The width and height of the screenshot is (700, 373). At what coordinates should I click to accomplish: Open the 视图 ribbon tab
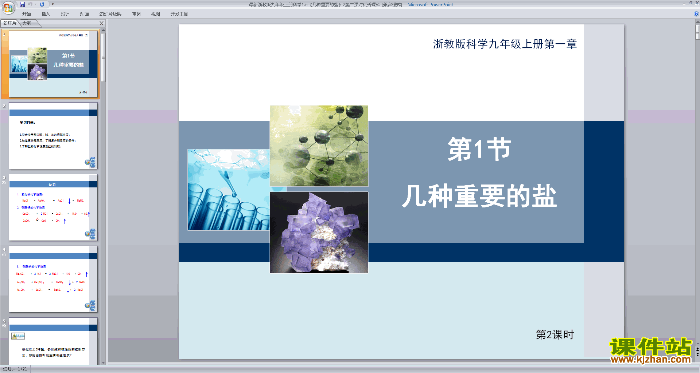(155, 14)
